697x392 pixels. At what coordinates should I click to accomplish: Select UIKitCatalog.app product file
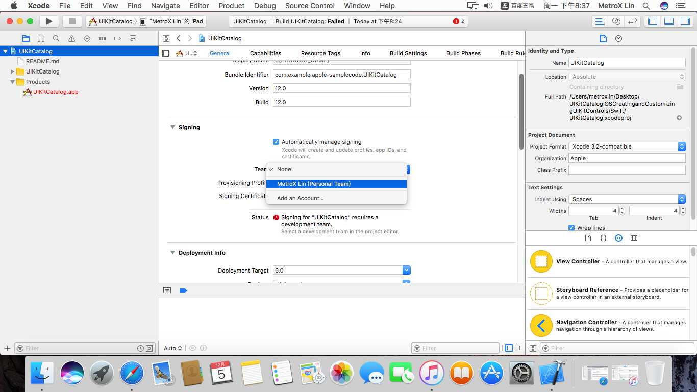[56, 92]
